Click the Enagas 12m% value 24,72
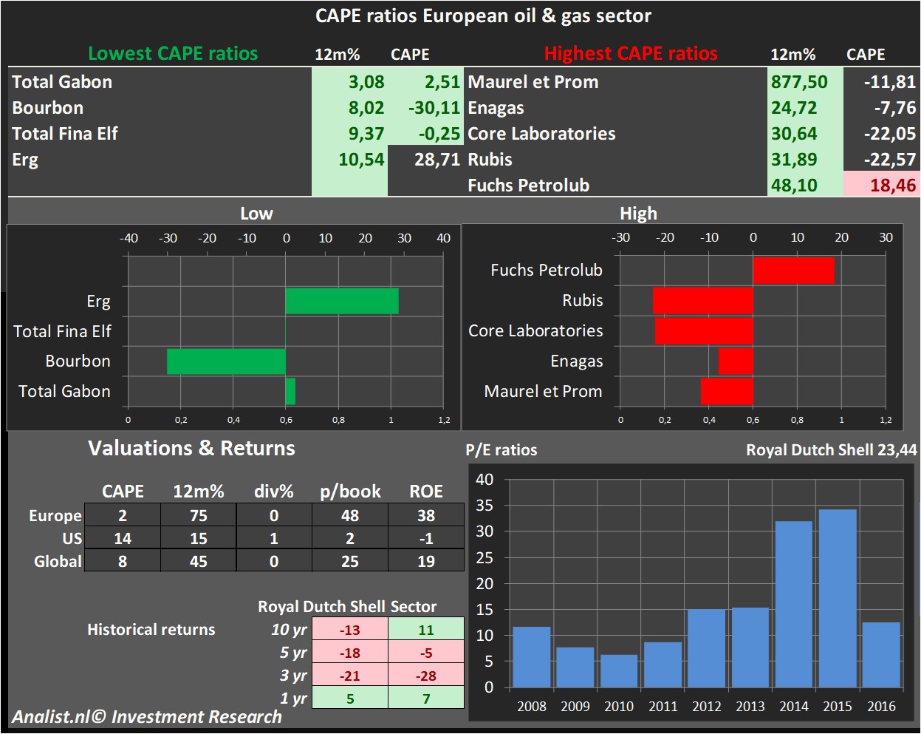Screen dimensions: 921x734 pos(794,108)
